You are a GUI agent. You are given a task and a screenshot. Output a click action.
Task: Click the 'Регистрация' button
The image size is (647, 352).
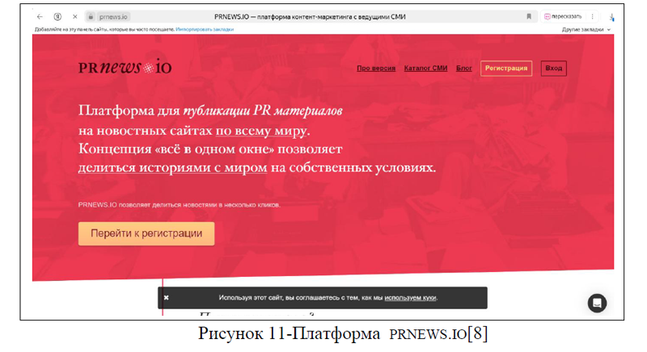pyautogui.click(x=506, y=69)
